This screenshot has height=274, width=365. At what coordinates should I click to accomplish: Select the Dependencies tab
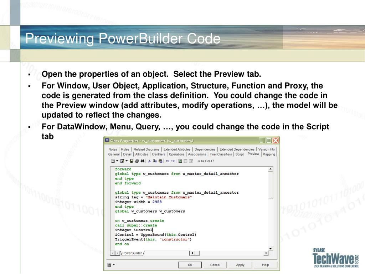[x=205, y=149]
